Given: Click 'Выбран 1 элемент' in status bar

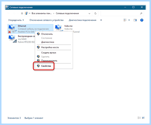Looking at the screenshot, I should 34,118.
